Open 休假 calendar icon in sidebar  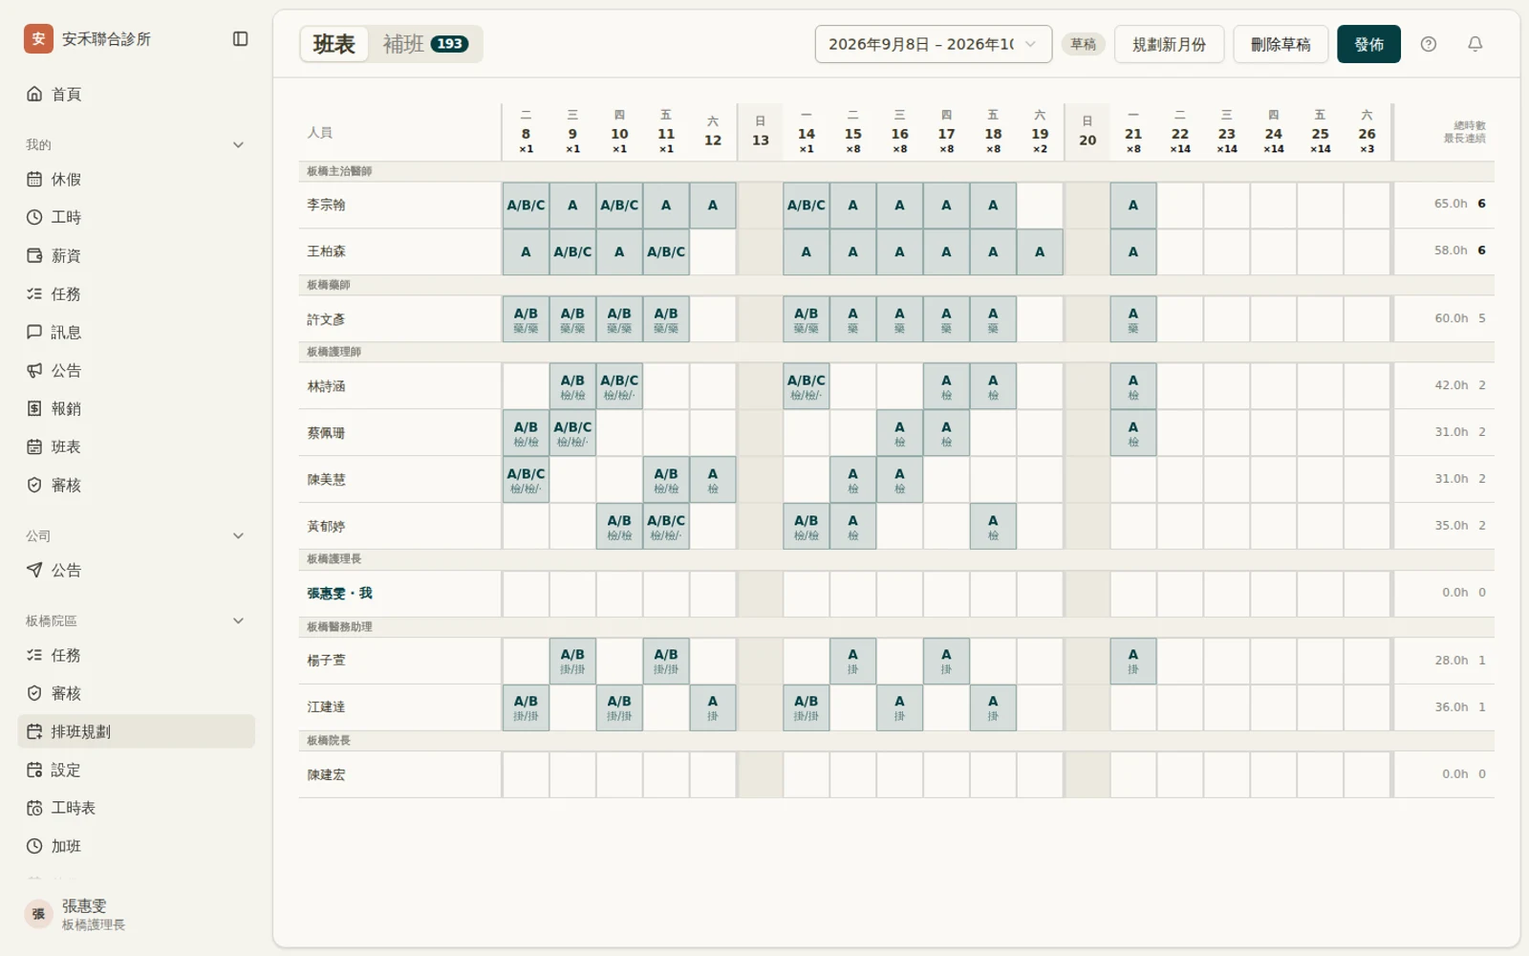coord(34,179)
